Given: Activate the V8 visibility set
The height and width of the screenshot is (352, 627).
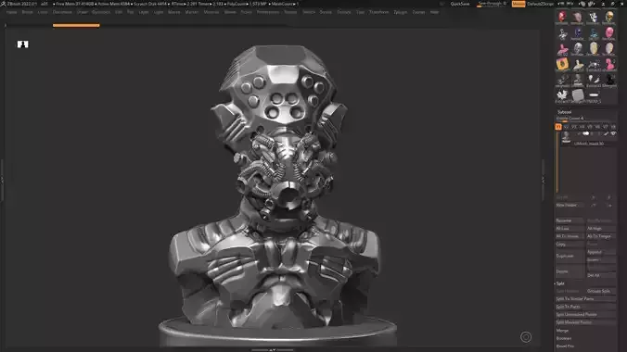Looking at the screenshot, I should (x=613, y=127).
